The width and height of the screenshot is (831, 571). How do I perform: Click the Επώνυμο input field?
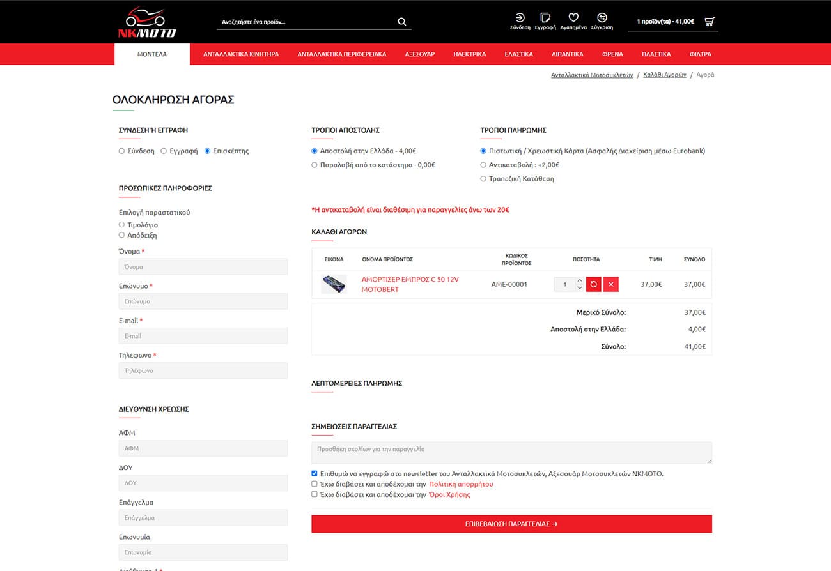pos(203,301)
